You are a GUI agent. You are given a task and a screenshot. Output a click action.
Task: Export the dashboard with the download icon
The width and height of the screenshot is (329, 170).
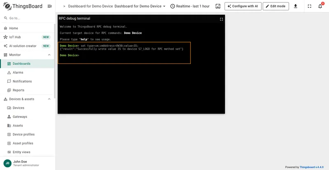tap(295, 6)
